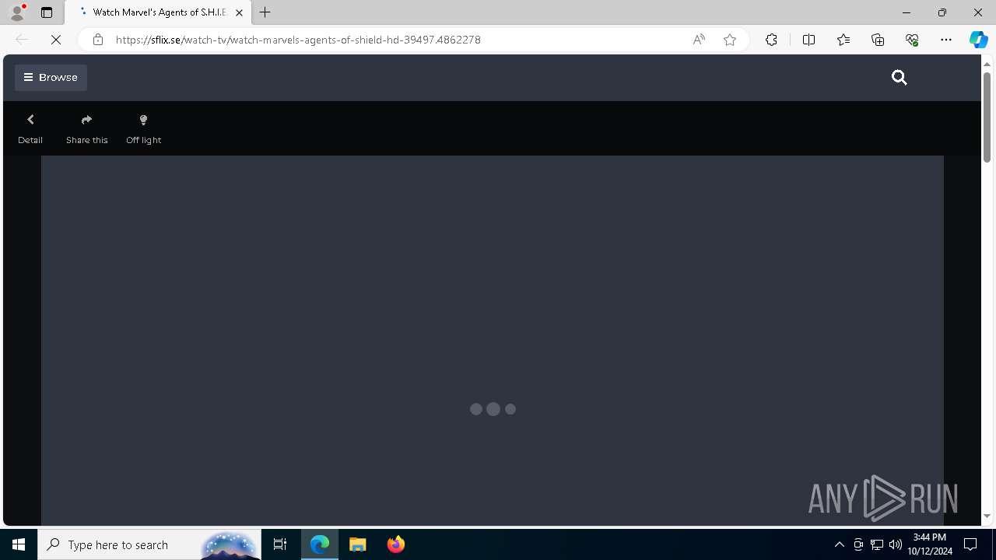The height and width of the screenshot is (560, 996).
Task: Activate Read aloud icon
Action: point(699,40)
